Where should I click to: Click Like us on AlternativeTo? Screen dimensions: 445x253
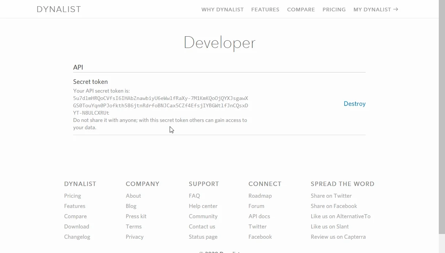pos(340,216)
